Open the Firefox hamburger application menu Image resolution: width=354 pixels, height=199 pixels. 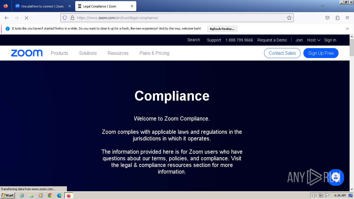[x=347, y=18]
